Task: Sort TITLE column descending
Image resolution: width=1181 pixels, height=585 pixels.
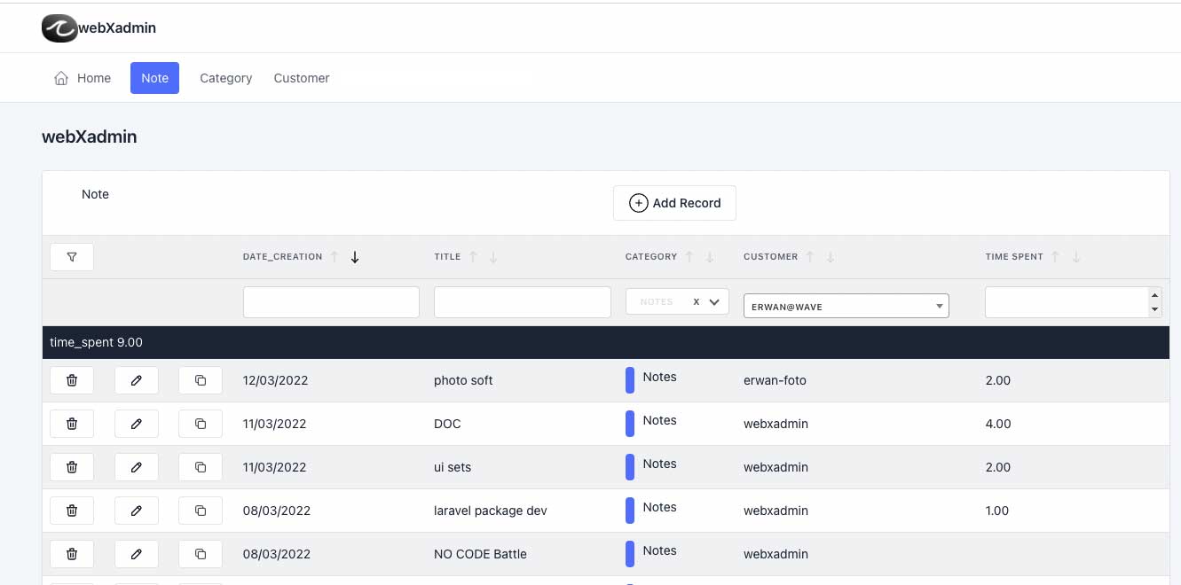Action: (493, 257)
